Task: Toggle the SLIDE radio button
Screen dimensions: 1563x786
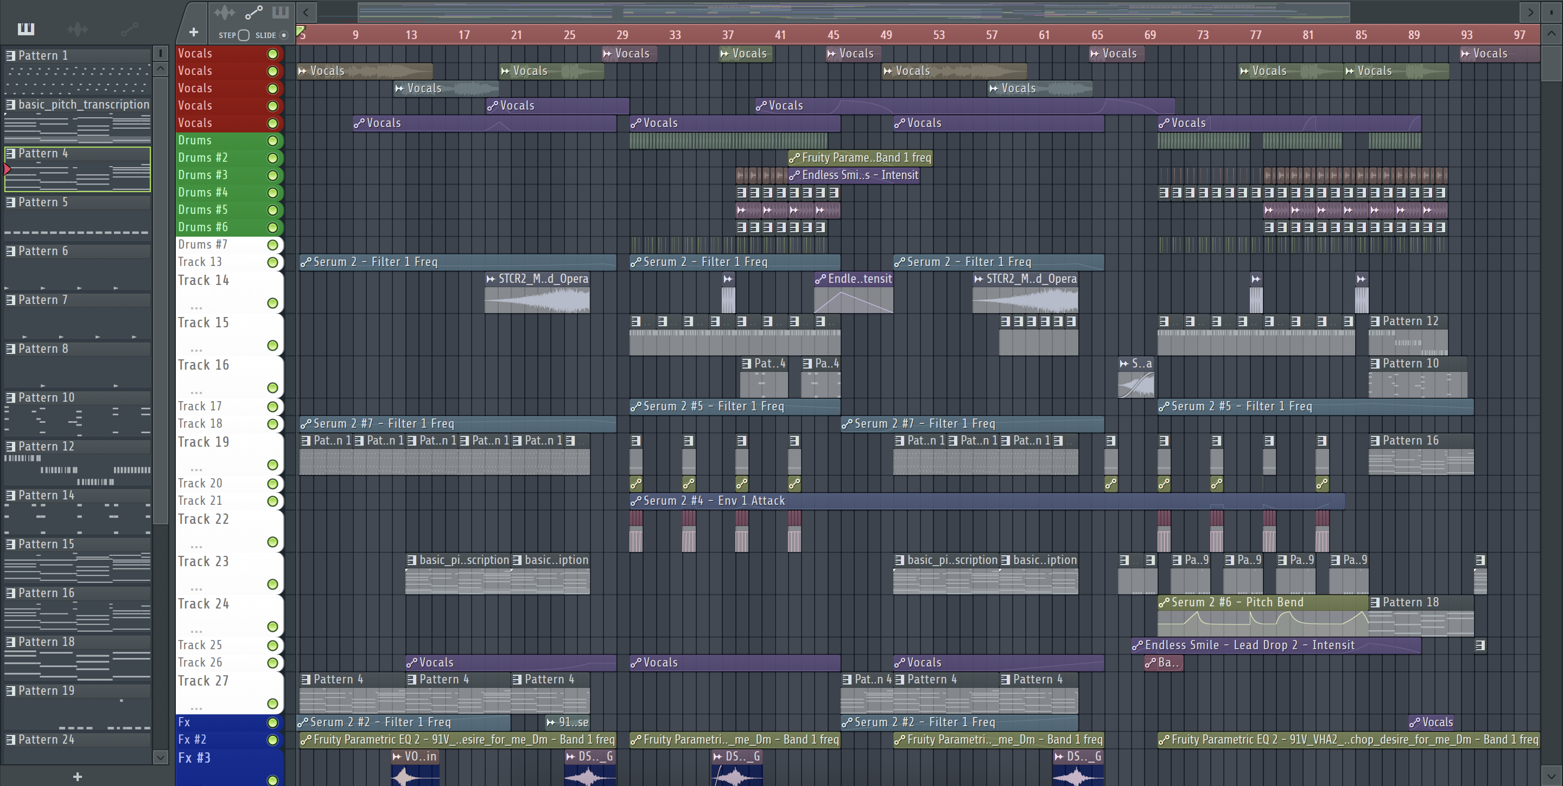Action: pos(283,35)
